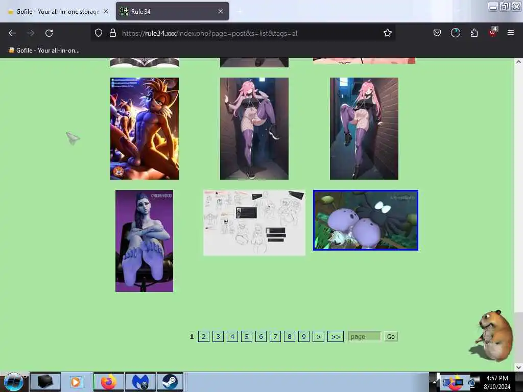This screenshot has height=392, width=523.
Task: Open the tracking protection shield panel
Action: [99, 33]
